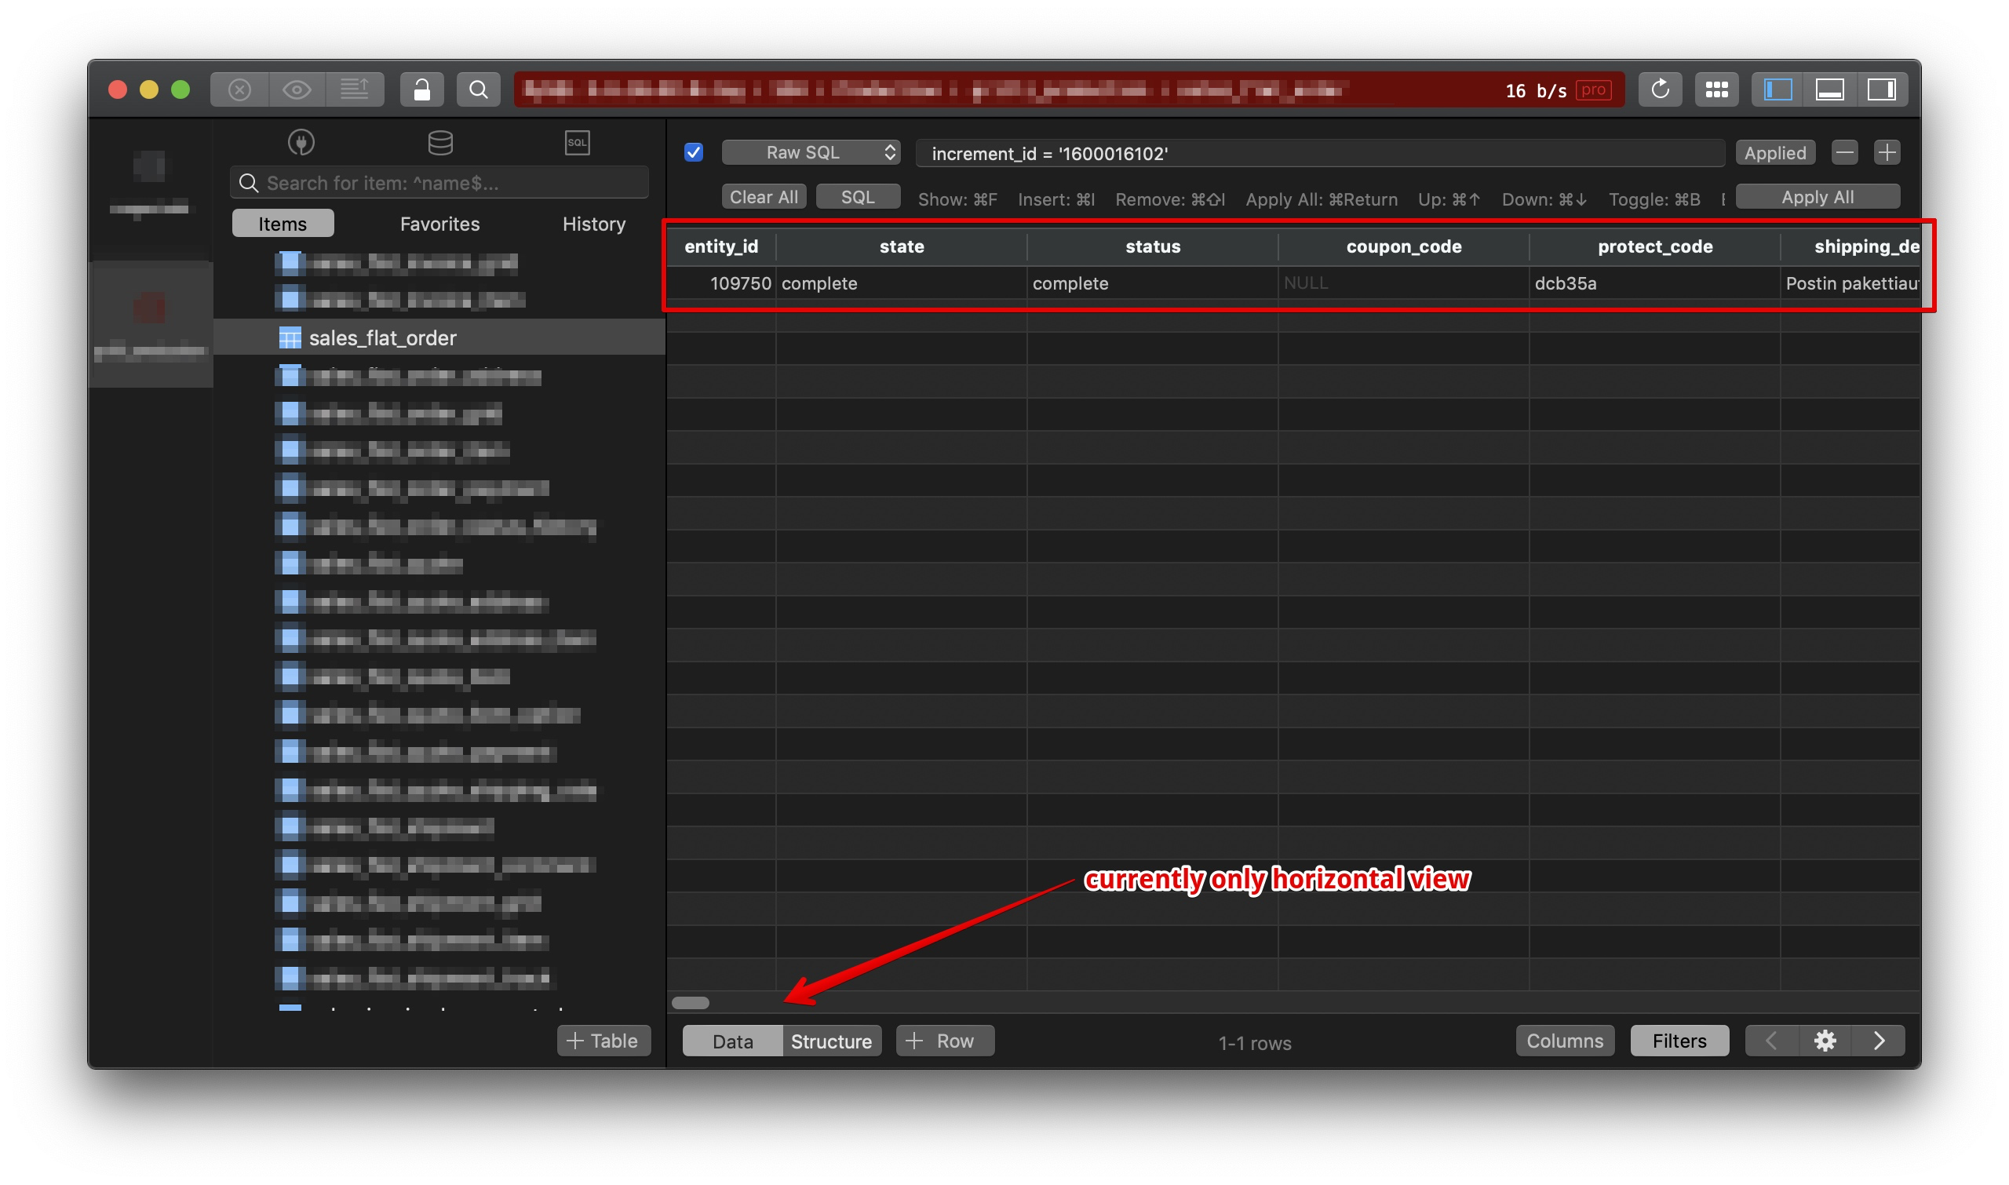Screen dimensions: 2009x1185
Task: Open the items grid view icon
Action: [x=1718, y=89]
